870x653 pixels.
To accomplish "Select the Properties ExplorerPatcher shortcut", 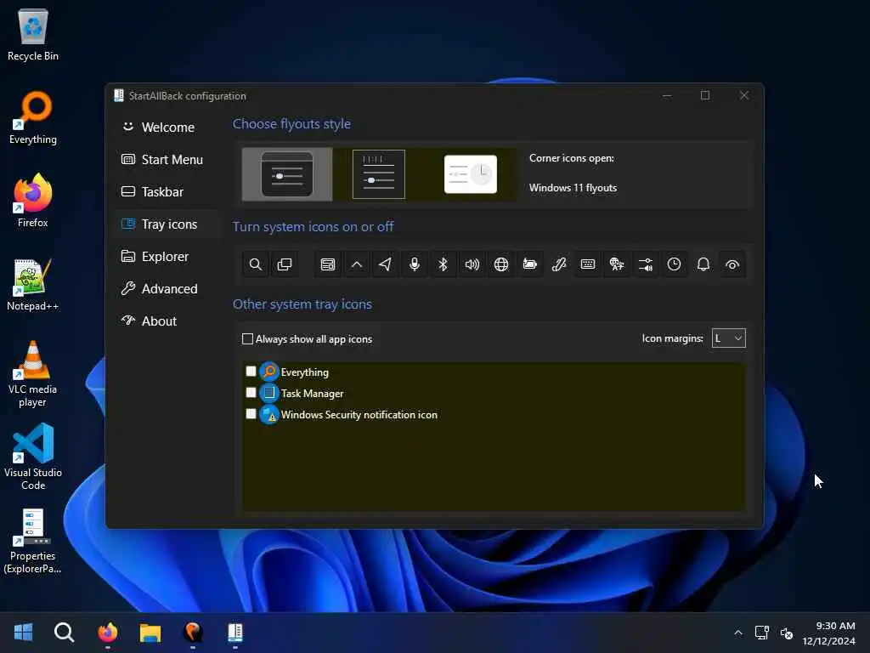I will [33, 541].
